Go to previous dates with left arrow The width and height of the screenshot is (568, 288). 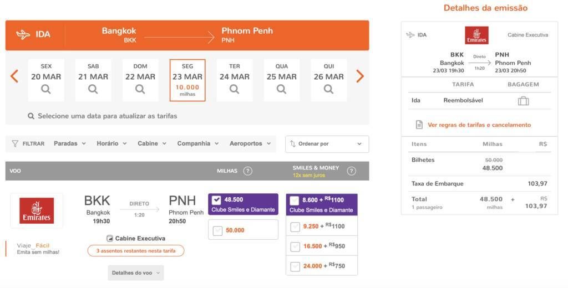(x=14, y=76)
